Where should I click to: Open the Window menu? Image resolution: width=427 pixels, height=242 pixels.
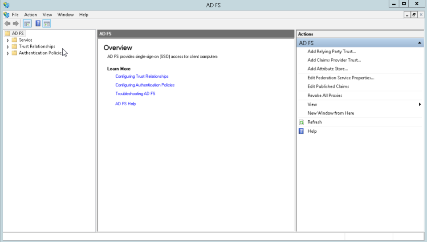tap(65, 15)
